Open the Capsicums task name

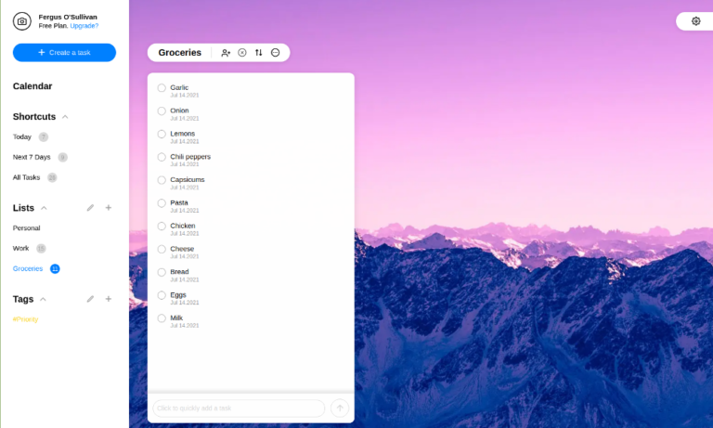[x=188, y=180]
